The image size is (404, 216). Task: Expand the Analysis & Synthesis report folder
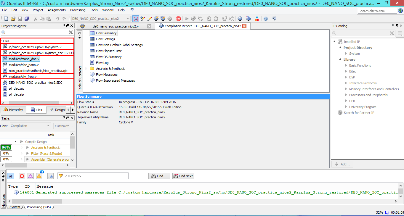coord(86,69)
